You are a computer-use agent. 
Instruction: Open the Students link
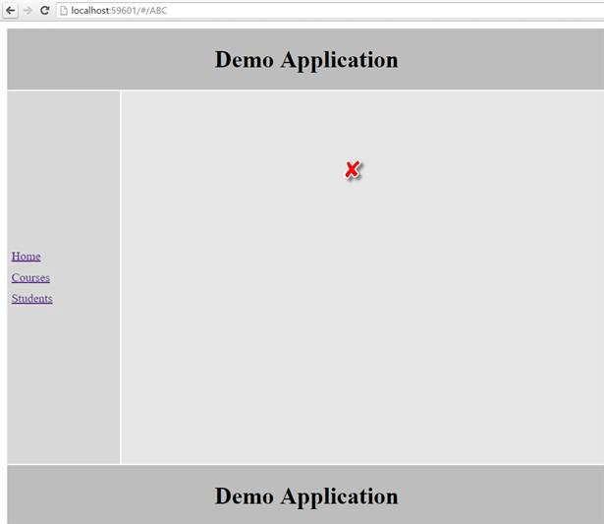click(32, 299)
